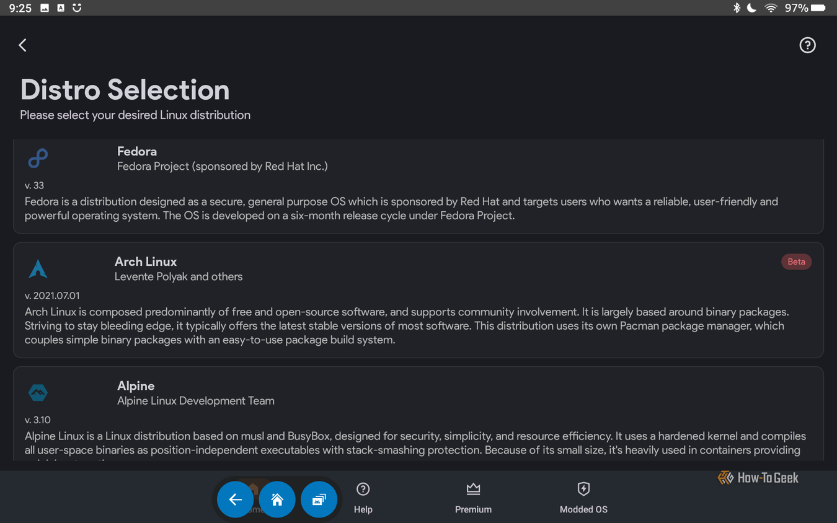Select the Arch Linux distribution title

(146, 261)
